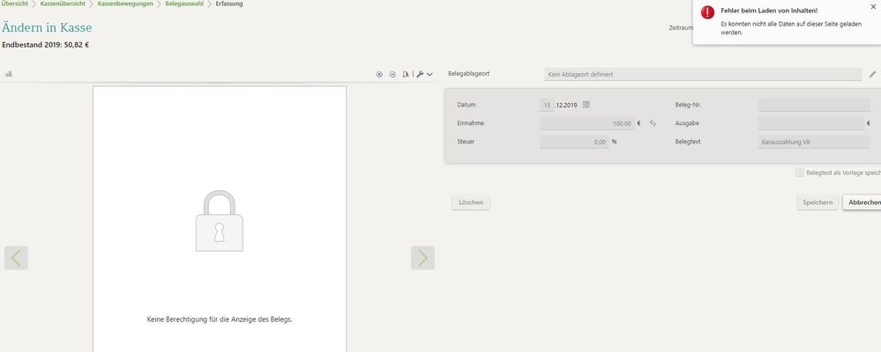Return to Belegauswahl in the breadcrumb
Viewport: 881px width, 352px height.
(x=184, y=4)
